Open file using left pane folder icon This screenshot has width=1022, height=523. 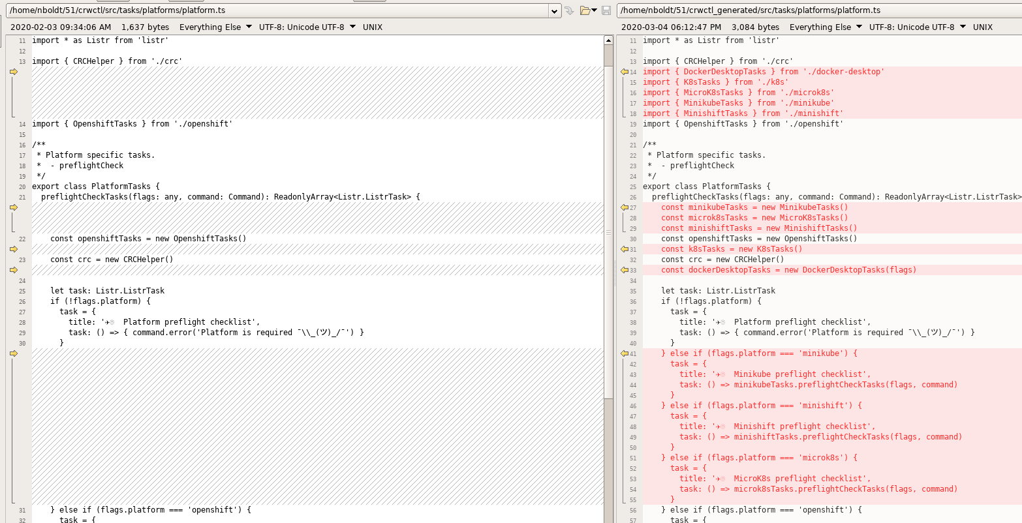point(585,10)
